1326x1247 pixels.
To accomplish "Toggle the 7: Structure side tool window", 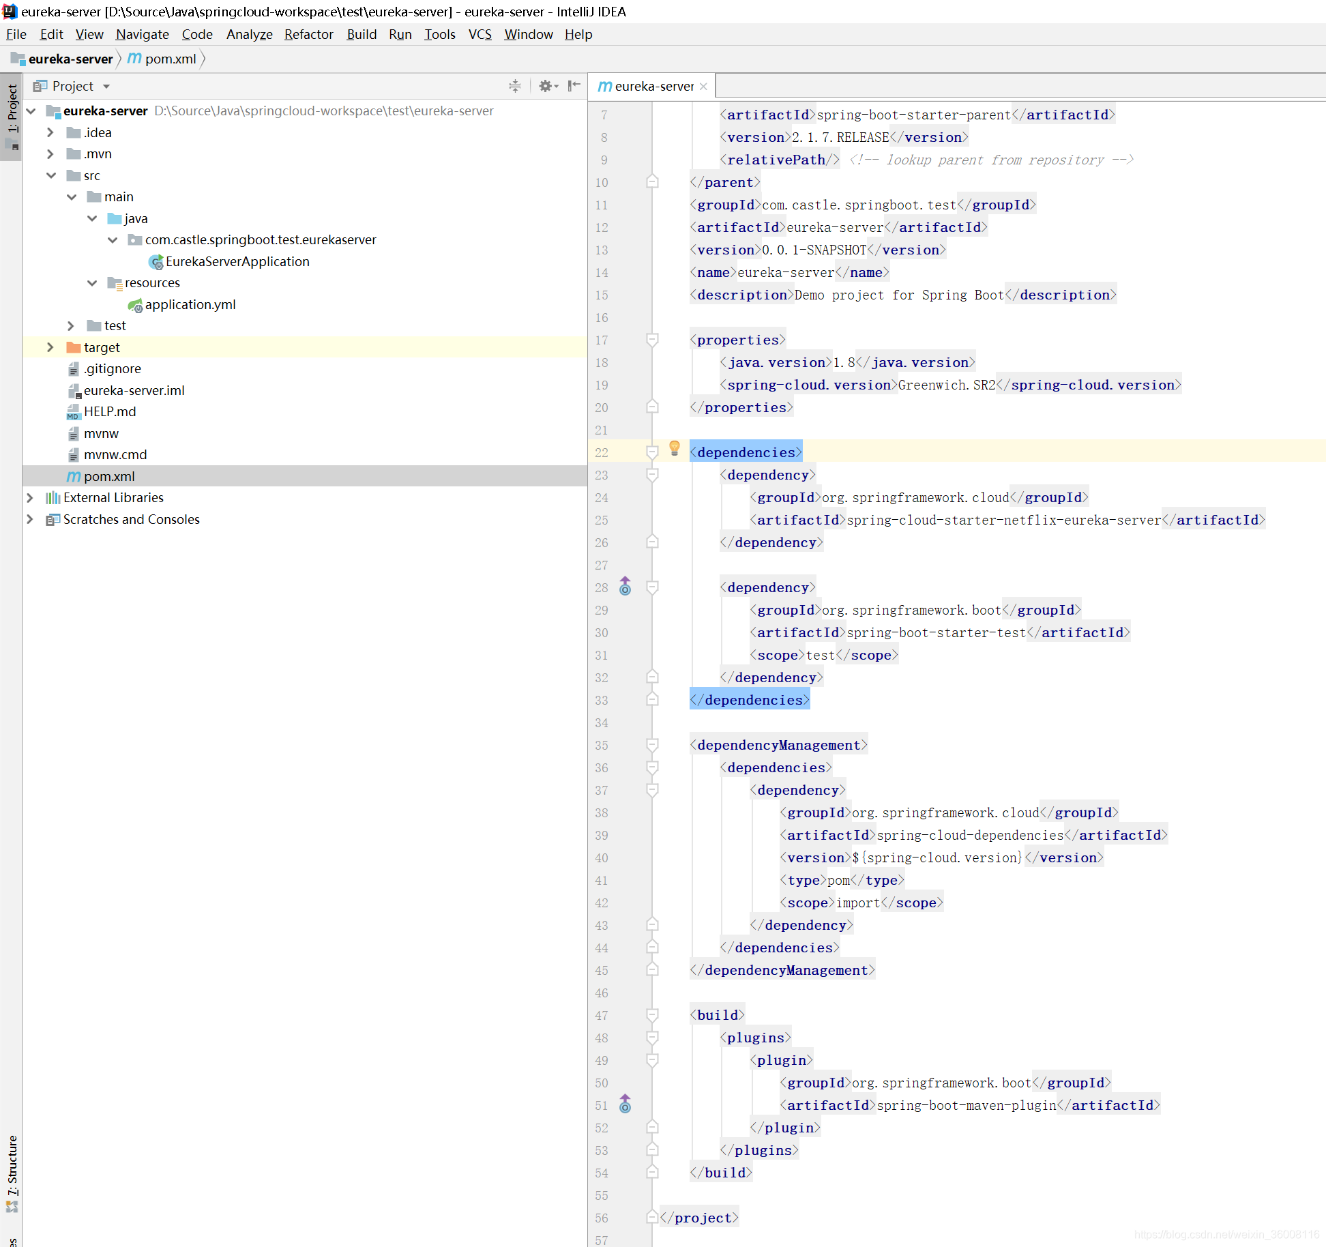I will pos(12,1173).
